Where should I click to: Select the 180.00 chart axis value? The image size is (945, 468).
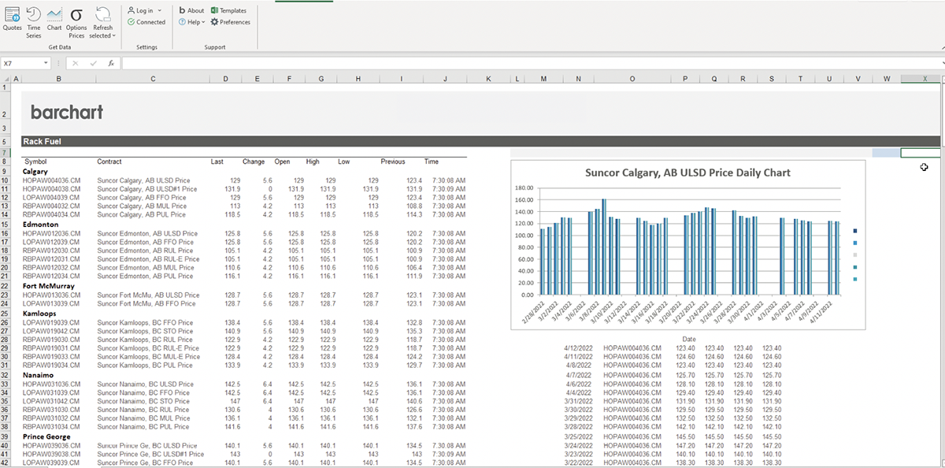pyautogui.click(x=523, y=188)
